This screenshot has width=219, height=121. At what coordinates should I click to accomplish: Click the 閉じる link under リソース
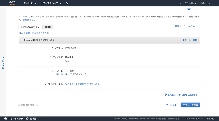point(59,74)
